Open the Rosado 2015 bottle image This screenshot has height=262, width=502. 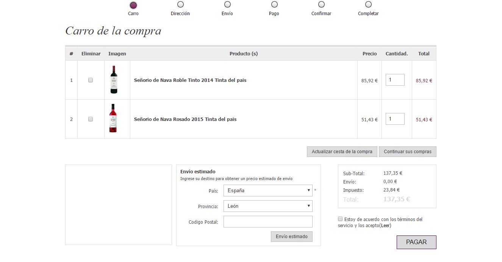pyautogui.click(x=113, y=118)
